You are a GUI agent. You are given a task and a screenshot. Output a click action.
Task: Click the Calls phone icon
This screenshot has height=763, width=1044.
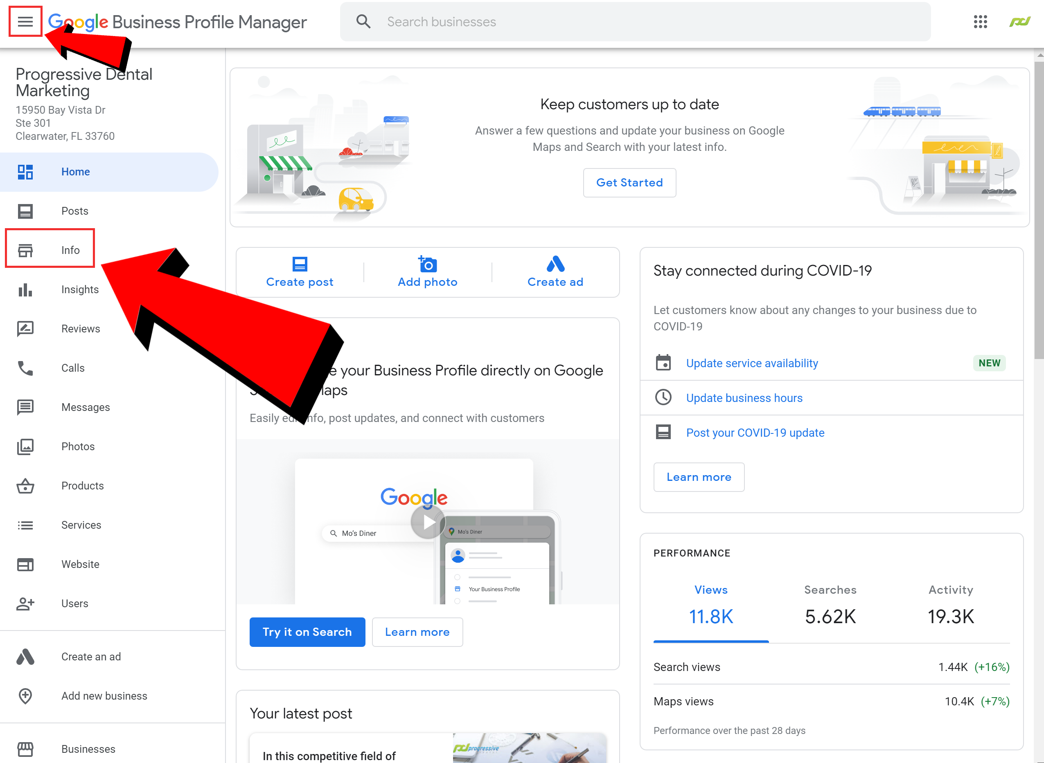[25, 368]
